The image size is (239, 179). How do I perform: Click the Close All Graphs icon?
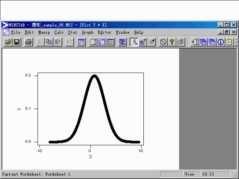(122, 42)
